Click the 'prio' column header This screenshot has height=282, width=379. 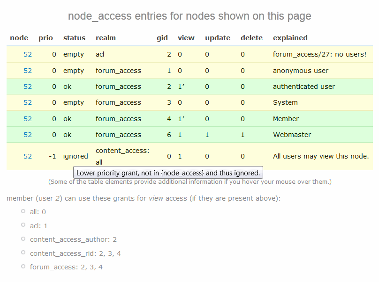click(46, 38)
